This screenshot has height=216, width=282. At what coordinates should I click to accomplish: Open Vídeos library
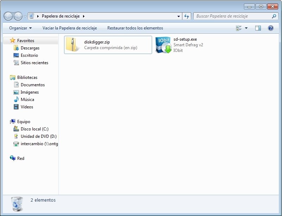tap(27, 107)
